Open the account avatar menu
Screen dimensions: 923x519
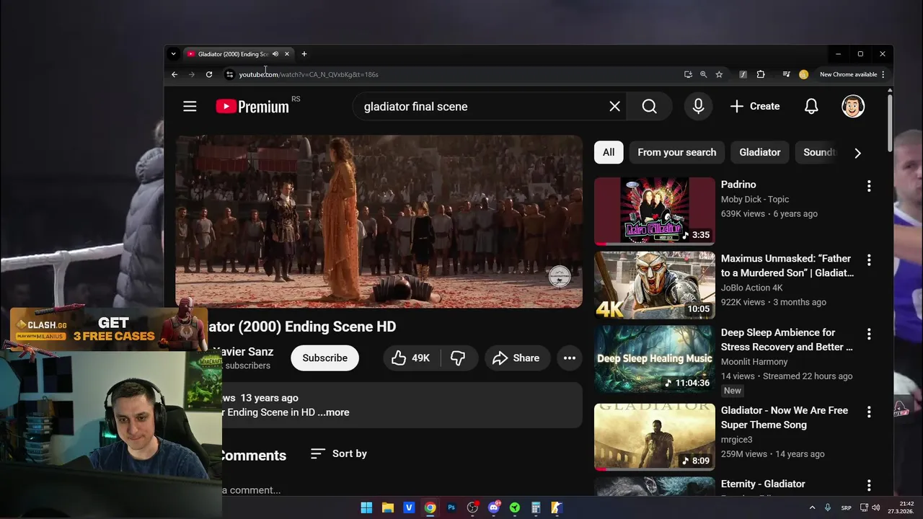(853, 107)
